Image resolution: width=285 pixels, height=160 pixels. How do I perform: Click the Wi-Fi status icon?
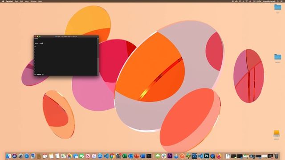[x=247, y=1]
